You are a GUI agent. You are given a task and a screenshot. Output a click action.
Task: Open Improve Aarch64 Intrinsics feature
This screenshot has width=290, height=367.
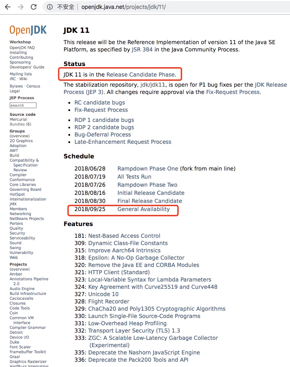click(124, 250)
